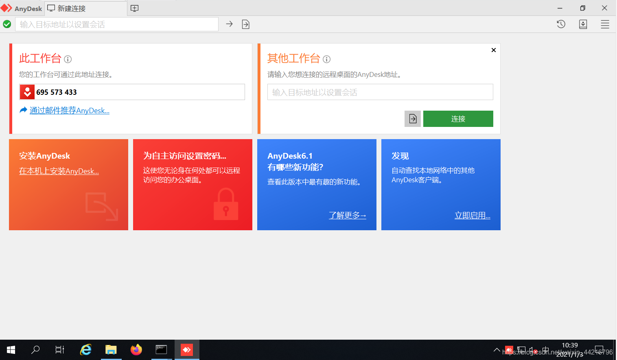This screenshot has width=617, height=360.
Task: Click info icon beside 此工作台
Action: [x=68, y=59]
